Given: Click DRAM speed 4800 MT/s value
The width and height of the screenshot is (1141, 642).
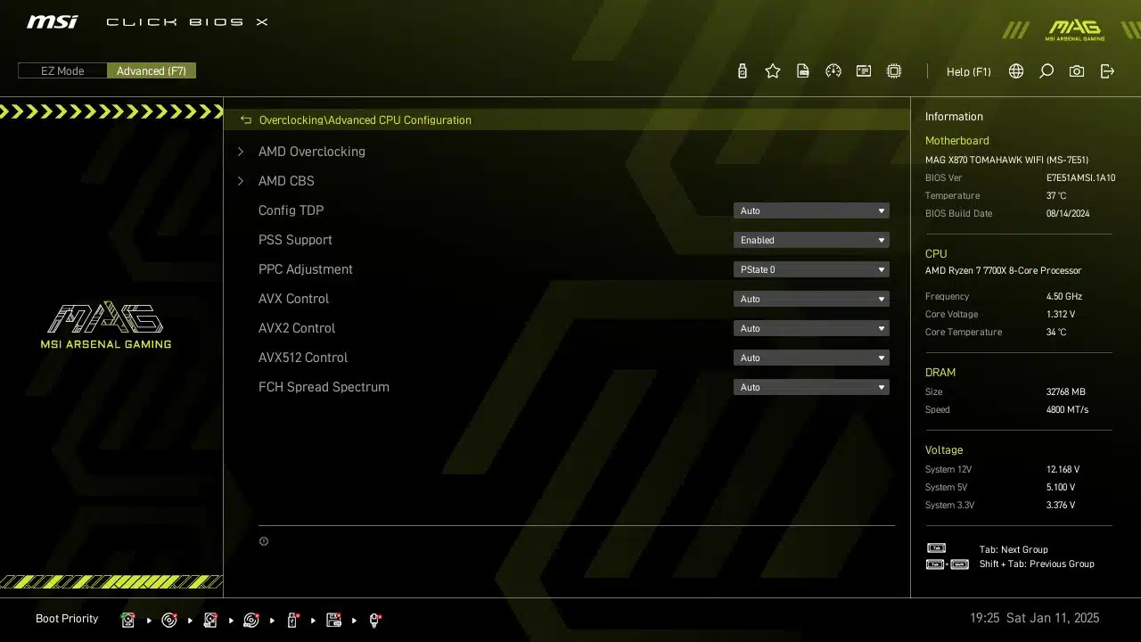Looking at the screenshot, I should pos(1067,410).
